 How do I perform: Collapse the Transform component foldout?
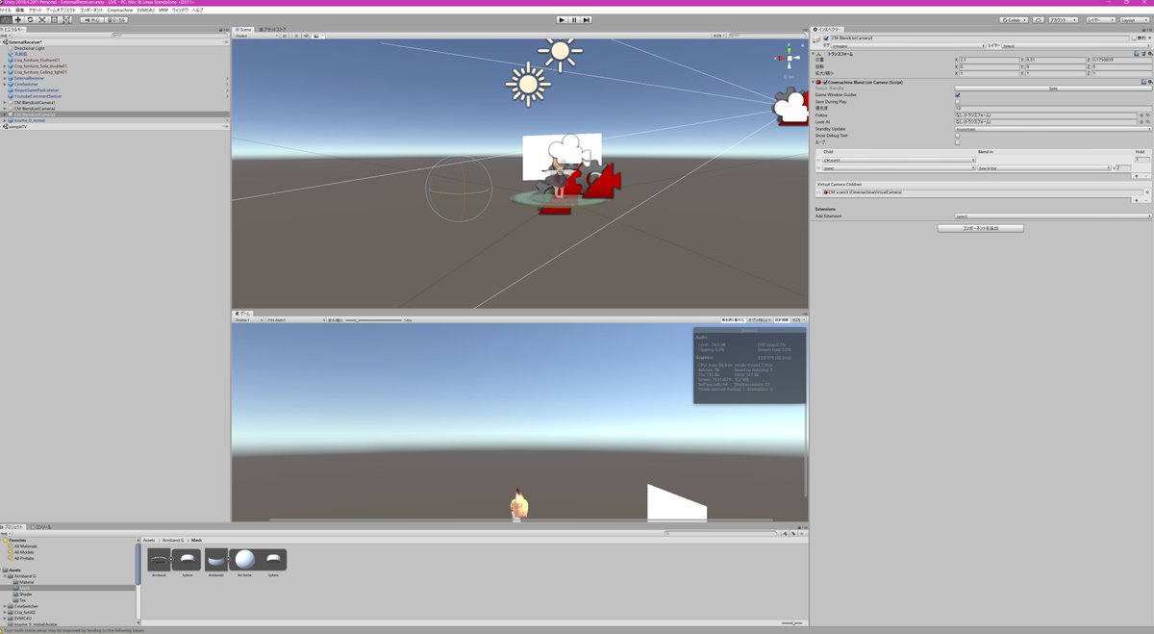(813, 54)
